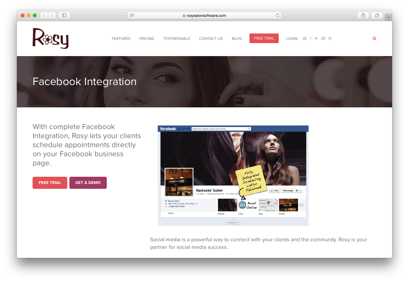Go back to the previous page

coord(44,15)
